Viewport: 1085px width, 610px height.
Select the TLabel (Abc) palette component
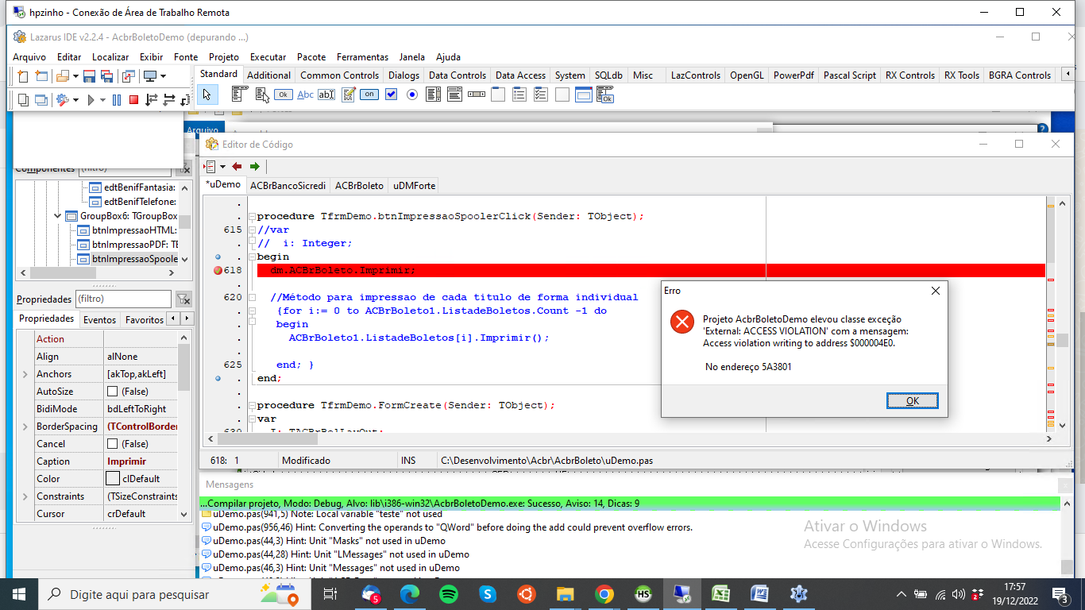click(x=305, y=95)
